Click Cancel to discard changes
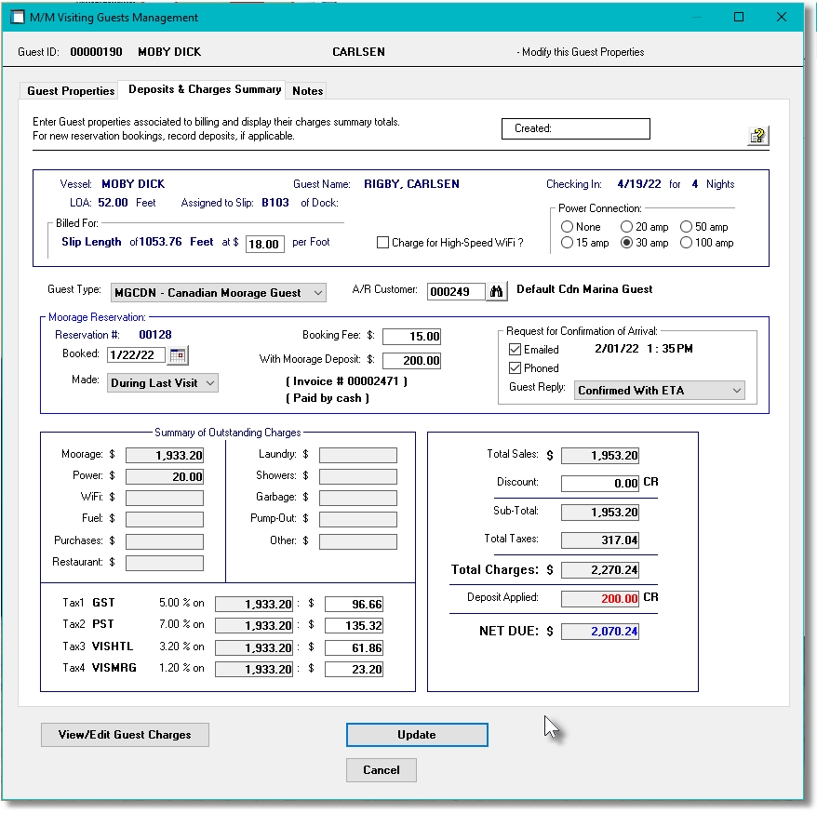Image resolution: width=817 pixels, height=813 pixels. (x=382, y=769)
